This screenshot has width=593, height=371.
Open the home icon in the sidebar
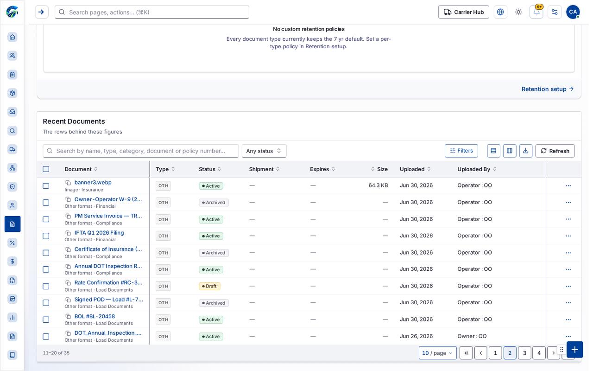pos(13,37)
